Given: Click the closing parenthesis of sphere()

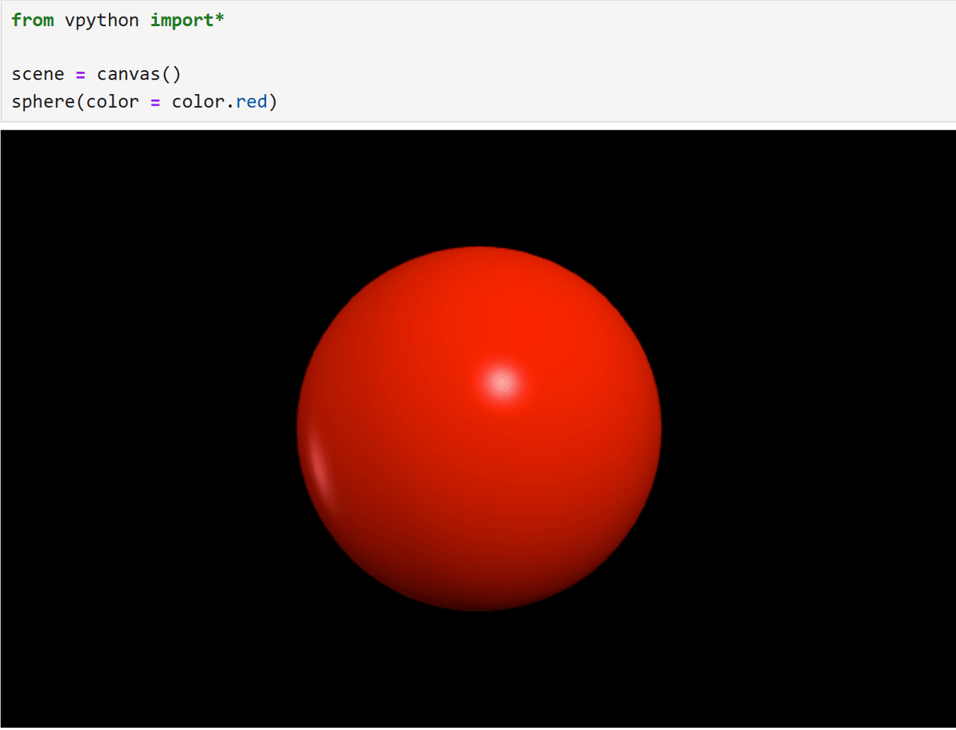Looking at the screenshot, I should (273, 101).
